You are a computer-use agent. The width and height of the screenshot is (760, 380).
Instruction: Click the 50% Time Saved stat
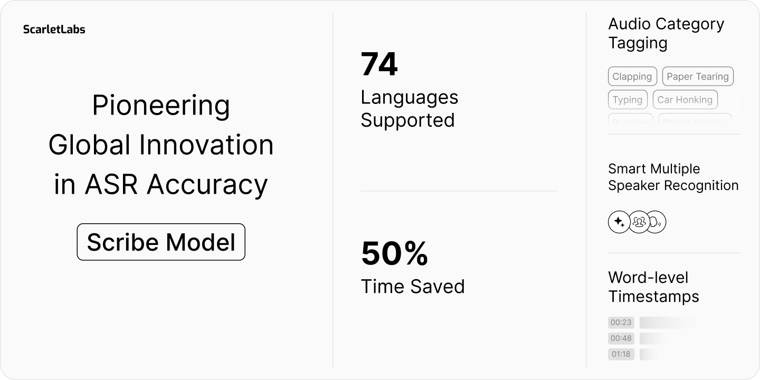point(413,268)
